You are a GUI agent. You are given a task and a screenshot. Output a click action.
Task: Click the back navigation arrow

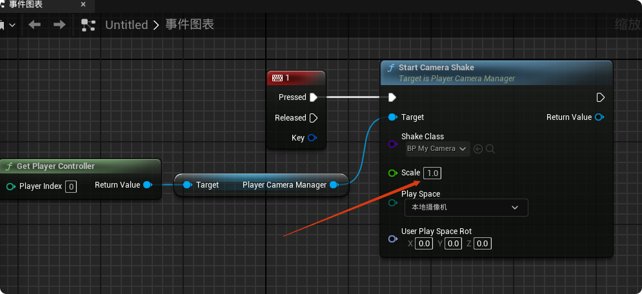click(x=35, y=24)
